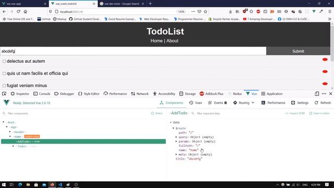This screenshot has width=334, height=188.
Task: Expand the query object
Action: (x=176, y=137)
